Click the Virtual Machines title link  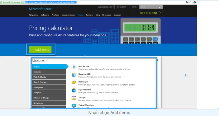click(86, 105)
